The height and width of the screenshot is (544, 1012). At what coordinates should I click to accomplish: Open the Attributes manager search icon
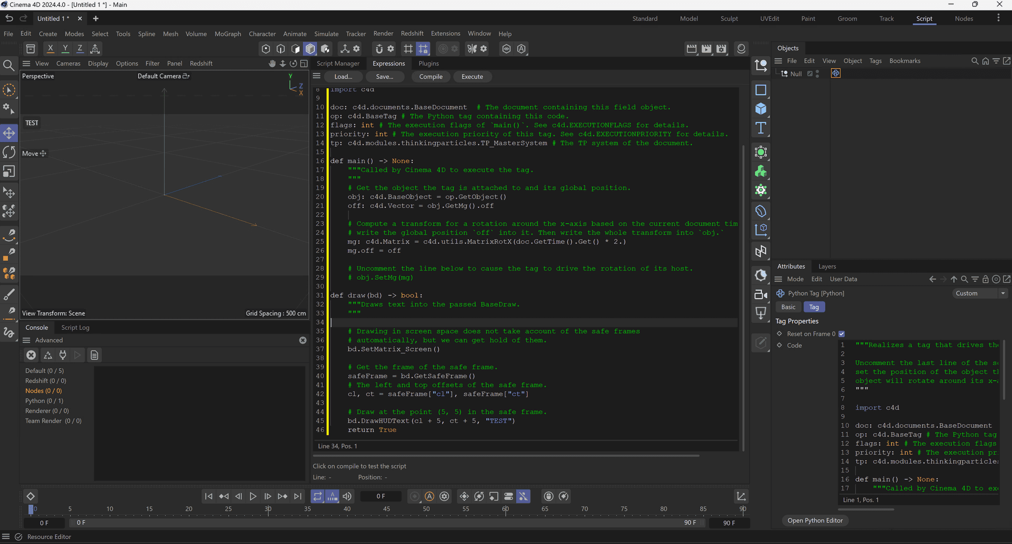pos(964,279)
